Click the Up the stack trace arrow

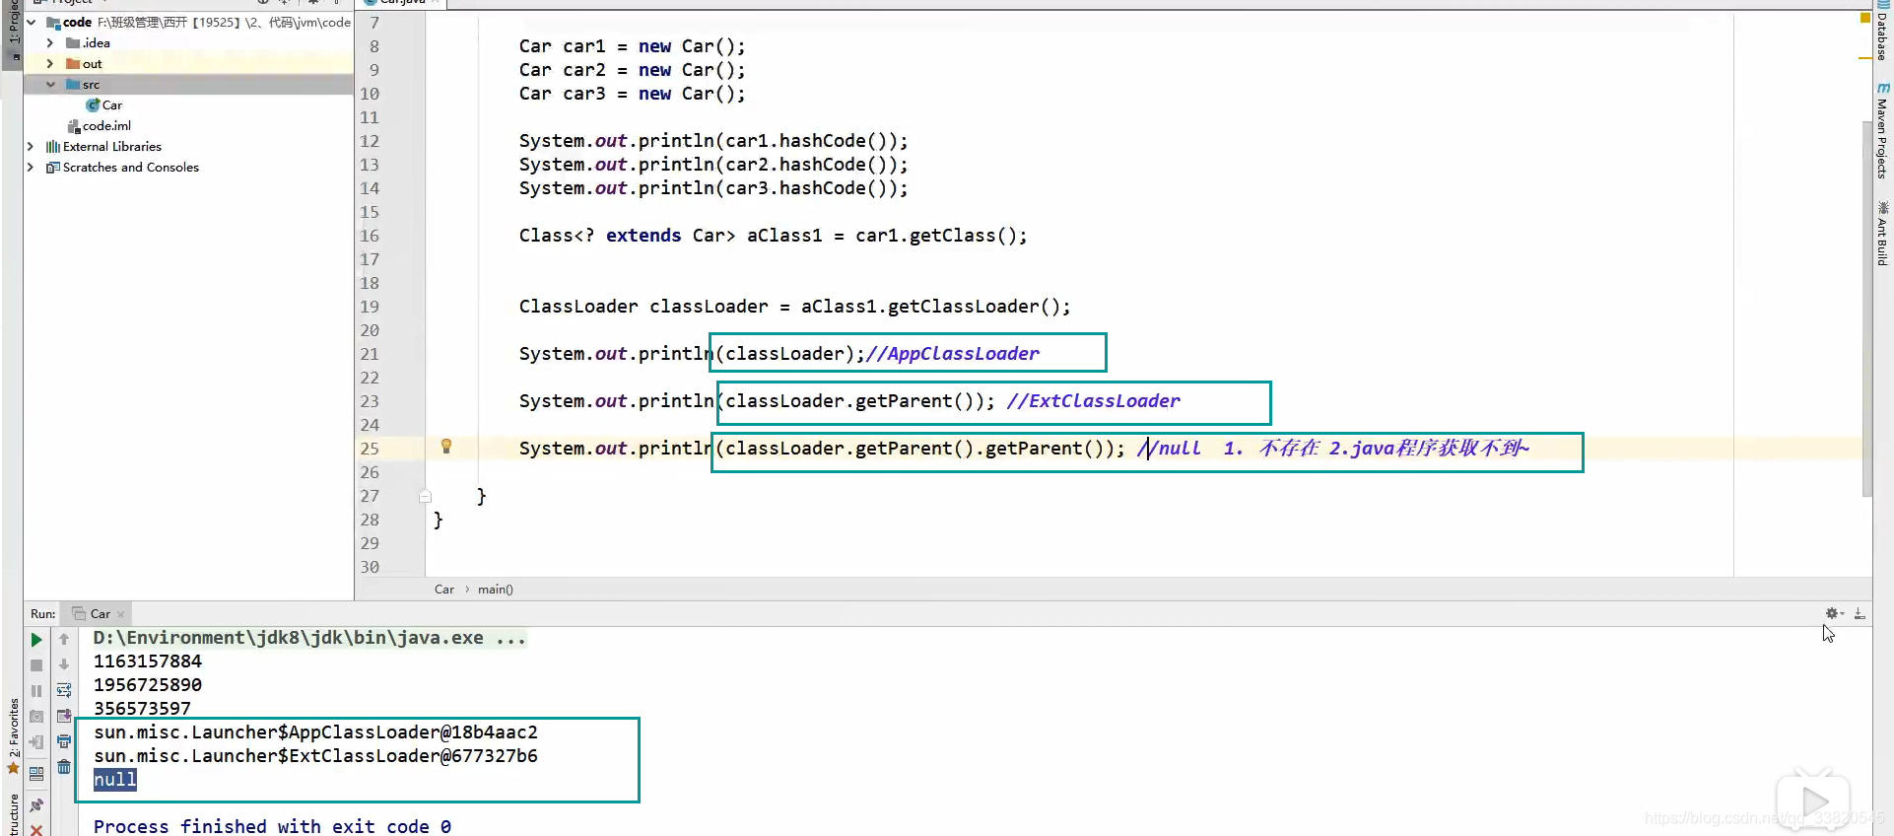(x=64, y=640)
